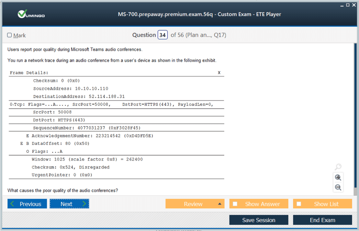
Task: Click End Exam button
Action: pos(322,220)
